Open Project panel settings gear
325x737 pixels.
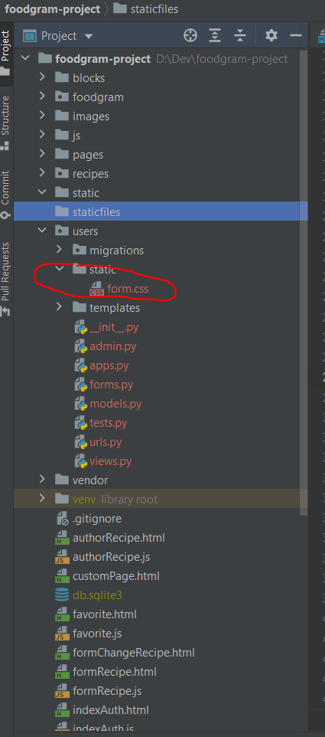tap(271, 36)
